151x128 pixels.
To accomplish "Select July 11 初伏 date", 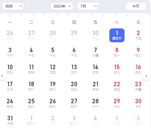I will pos(31,69).
